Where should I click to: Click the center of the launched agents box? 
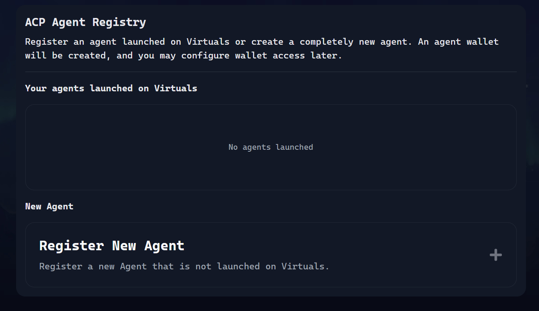tap(271, 147)
